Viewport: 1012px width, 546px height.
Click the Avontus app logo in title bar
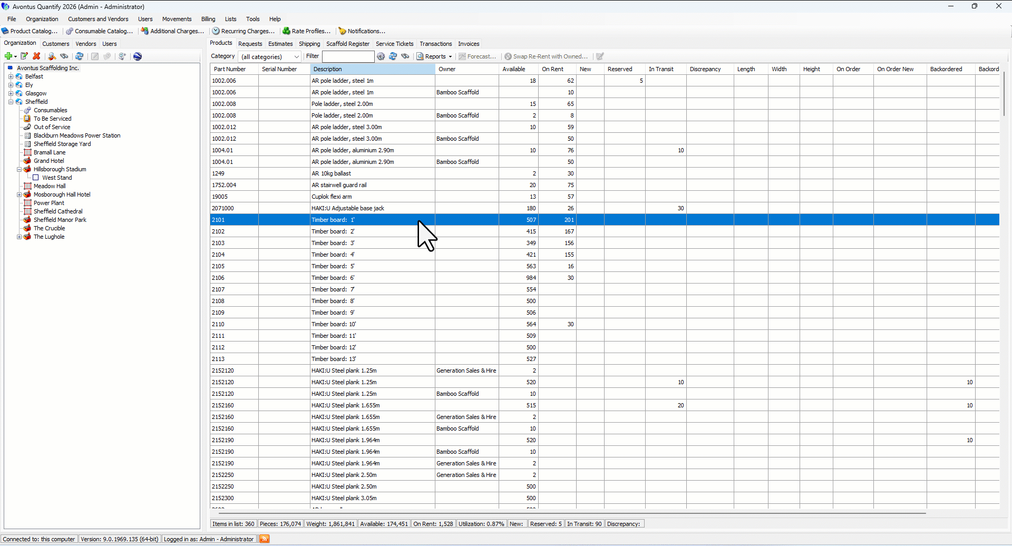tap(6, 6)
